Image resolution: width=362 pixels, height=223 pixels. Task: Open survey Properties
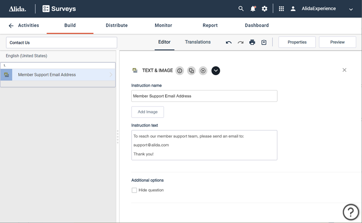297,42
